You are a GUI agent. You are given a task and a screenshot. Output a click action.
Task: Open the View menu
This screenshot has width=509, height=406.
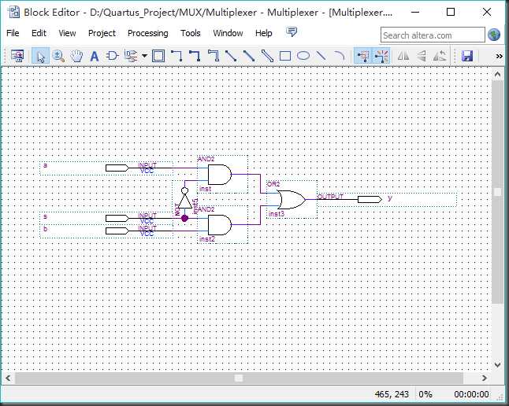coord(67,33)
